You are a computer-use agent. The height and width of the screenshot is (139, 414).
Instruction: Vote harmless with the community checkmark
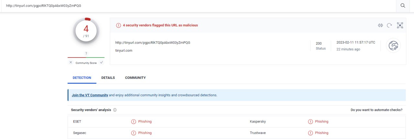pyautogui.click(x=101, y=62)
